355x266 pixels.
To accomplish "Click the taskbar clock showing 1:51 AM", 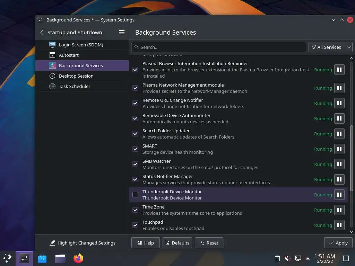I will point(324,258).
